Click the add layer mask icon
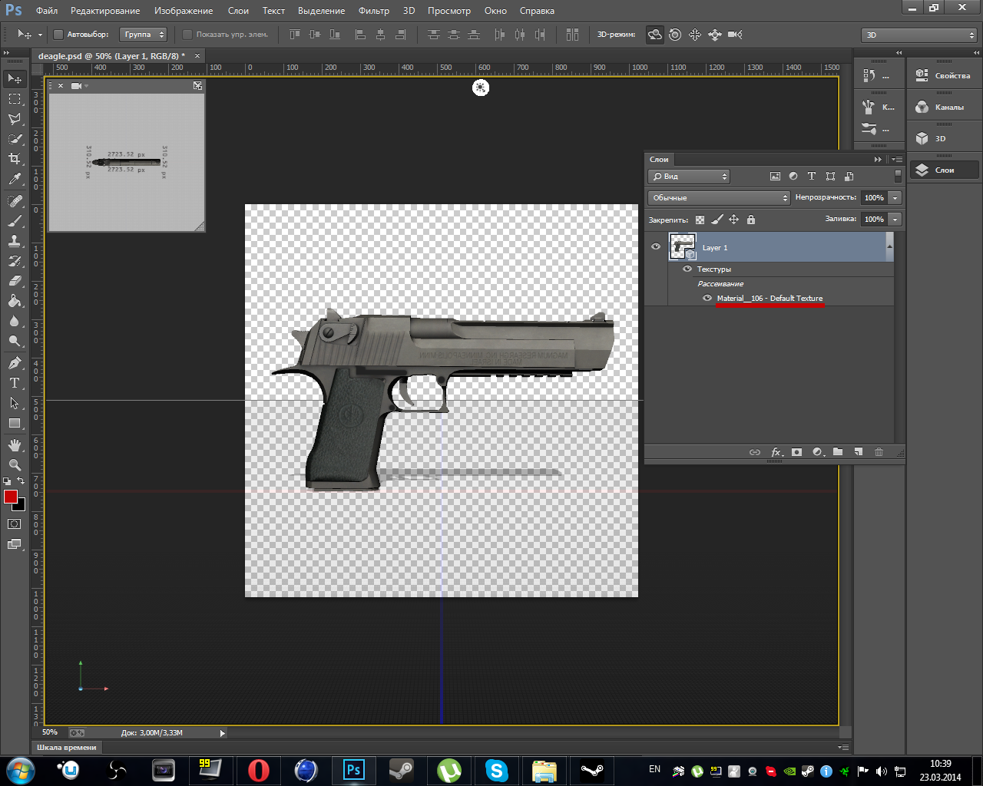 [x=797, y=452]
